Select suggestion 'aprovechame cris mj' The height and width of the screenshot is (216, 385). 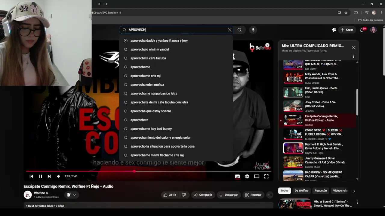coord(176,76)
